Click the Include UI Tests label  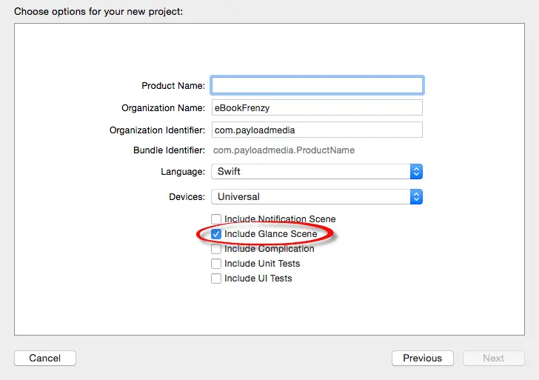(x=258, y=279)
